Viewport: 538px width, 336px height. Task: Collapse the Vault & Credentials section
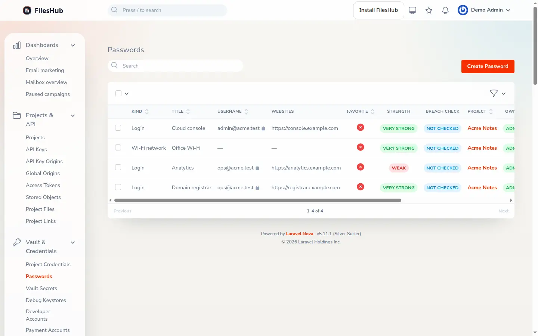coord(73,243)
